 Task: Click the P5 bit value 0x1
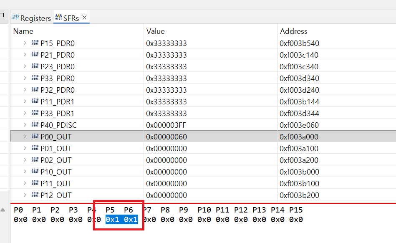[113, 220]
